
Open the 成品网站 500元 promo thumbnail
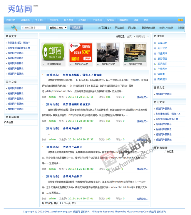81,52
